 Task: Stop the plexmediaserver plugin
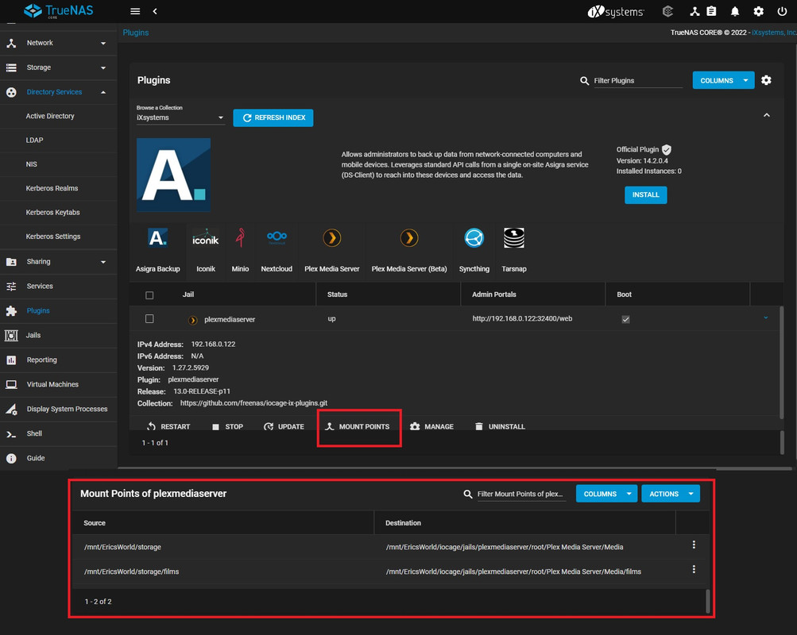(227, 426)
